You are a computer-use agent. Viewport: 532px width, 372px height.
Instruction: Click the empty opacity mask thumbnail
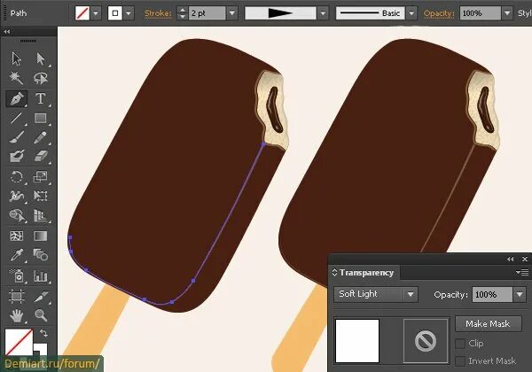click(x=426, y=341)
